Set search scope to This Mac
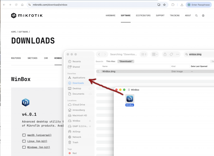214x156 pixels. (111, 61)
